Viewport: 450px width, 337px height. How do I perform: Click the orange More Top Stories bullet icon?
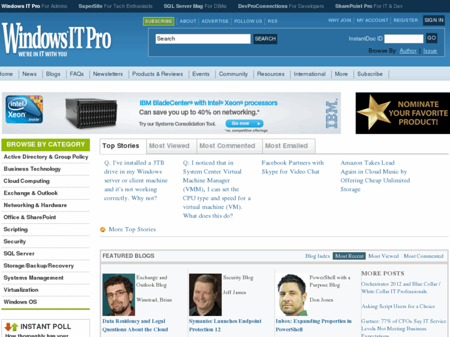point(103,229)
